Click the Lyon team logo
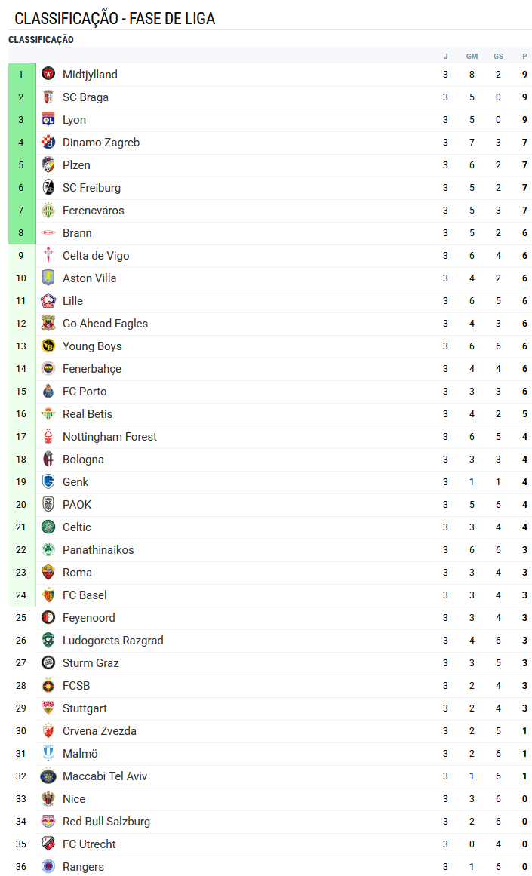 tap(48, 119)
